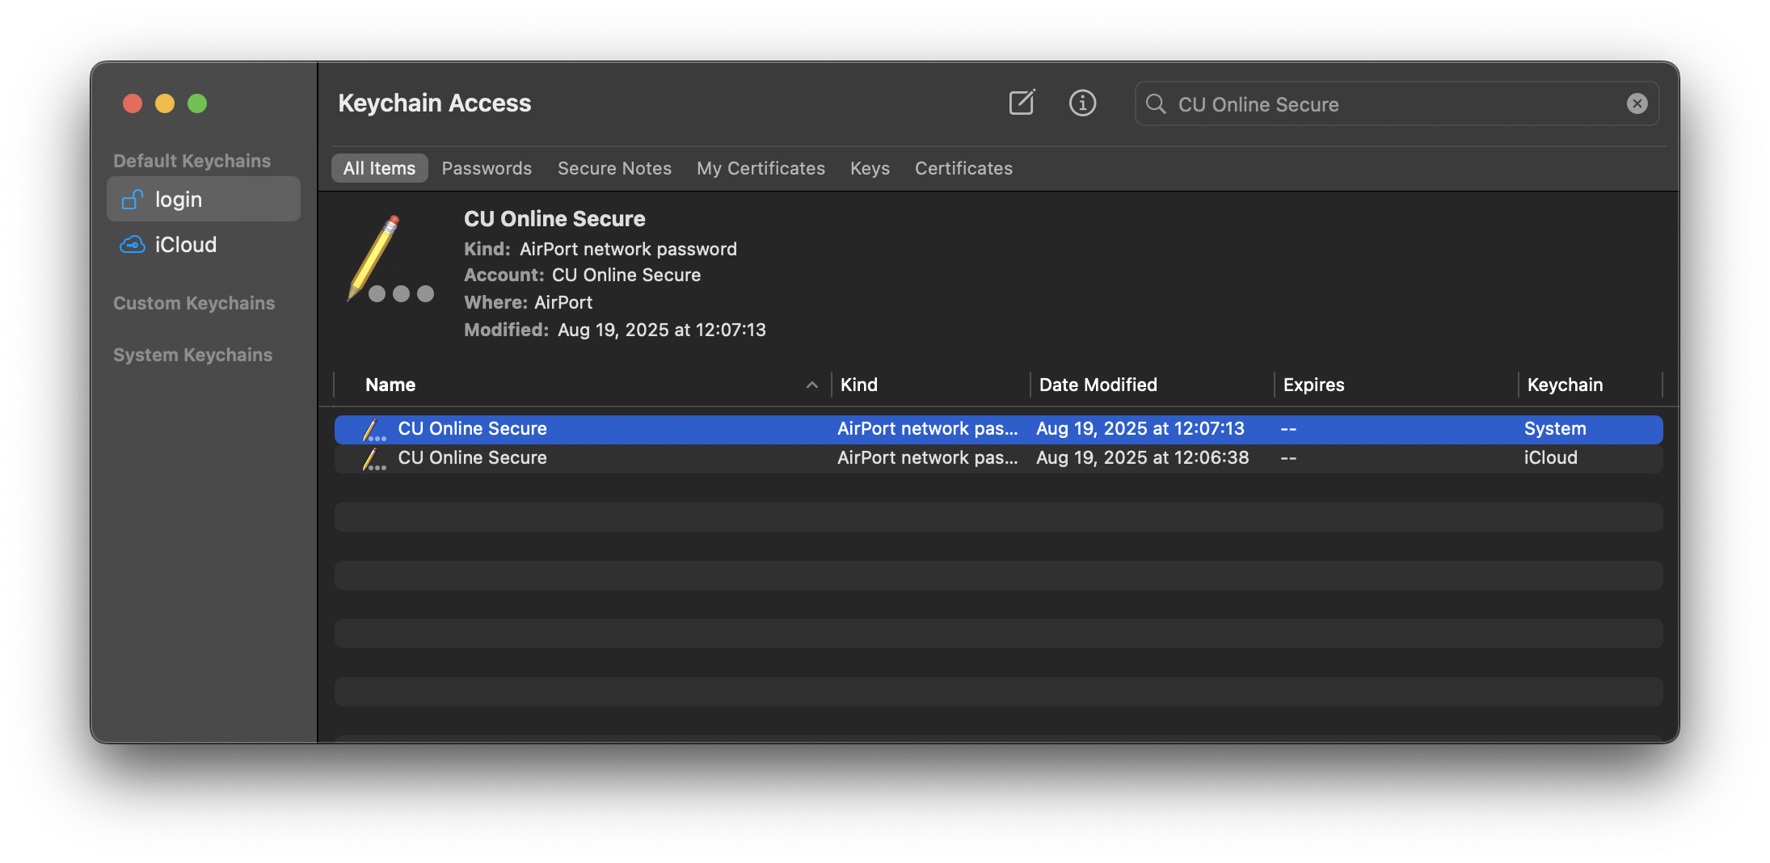Click pencil icon of iCloud keychain row
The image size is (1770, 863).
point(373,458)
